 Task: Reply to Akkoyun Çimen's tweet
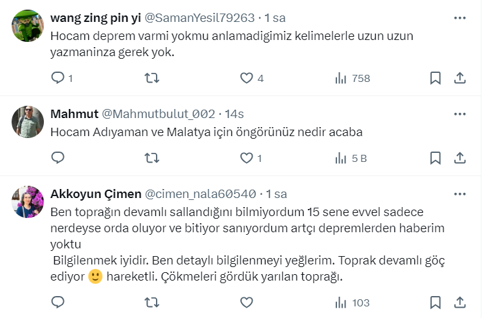pos(58,302)
